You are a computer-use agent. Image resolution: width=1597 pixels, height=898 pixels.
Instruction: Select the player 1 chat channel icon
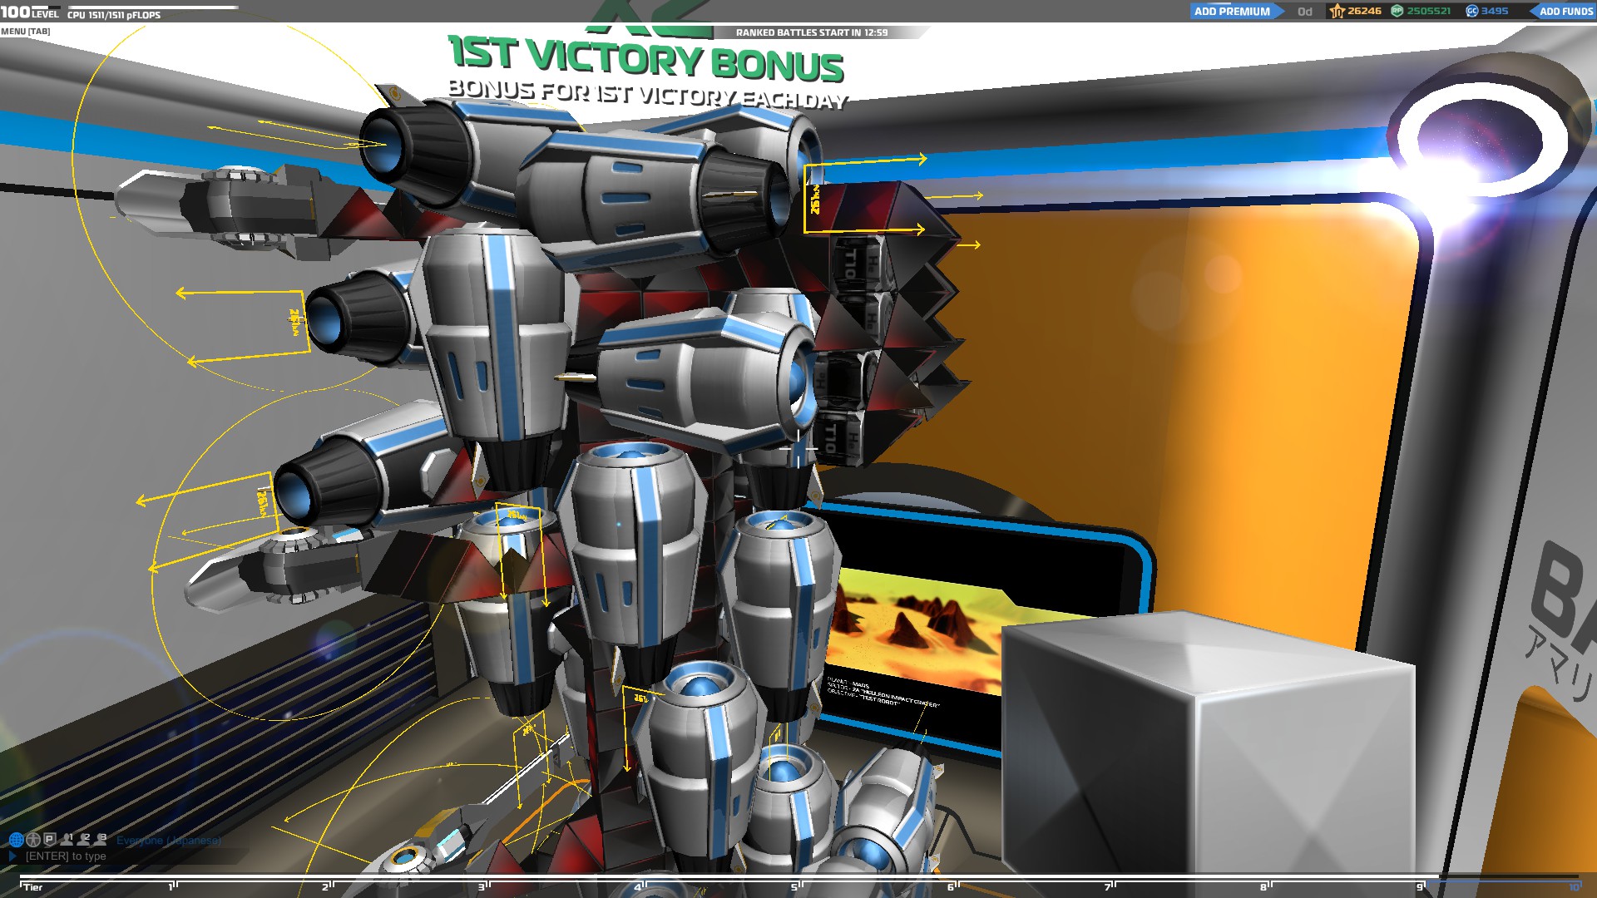pyautogui.click(x=67, y=840)
